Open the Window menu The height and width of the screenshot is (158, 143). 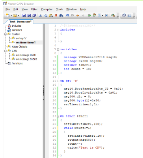(x=71, y=9)
